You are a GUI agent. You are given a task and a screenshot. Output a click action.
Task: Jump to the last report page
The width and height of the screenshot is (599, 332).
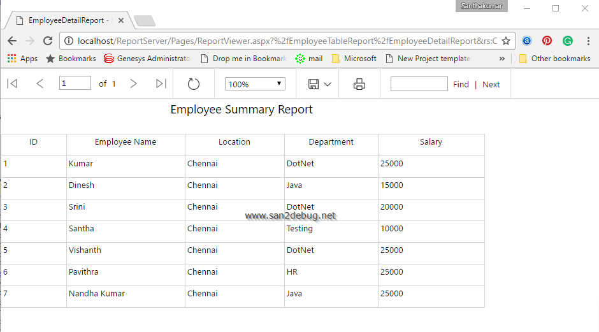pyautogui.click(x=161, y=83)
